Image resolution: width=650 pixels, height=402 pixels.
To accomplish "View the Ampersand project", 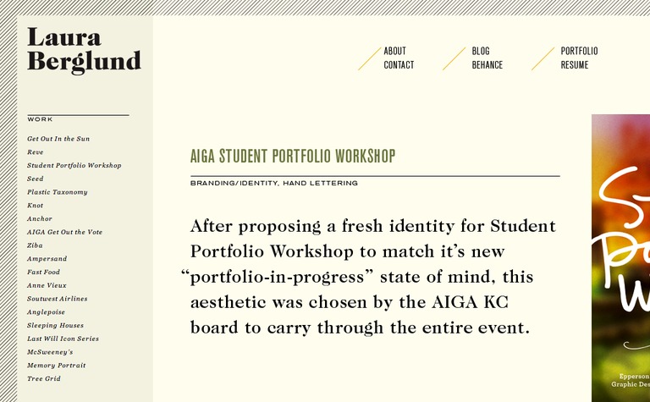I will [x=47, y=259].
